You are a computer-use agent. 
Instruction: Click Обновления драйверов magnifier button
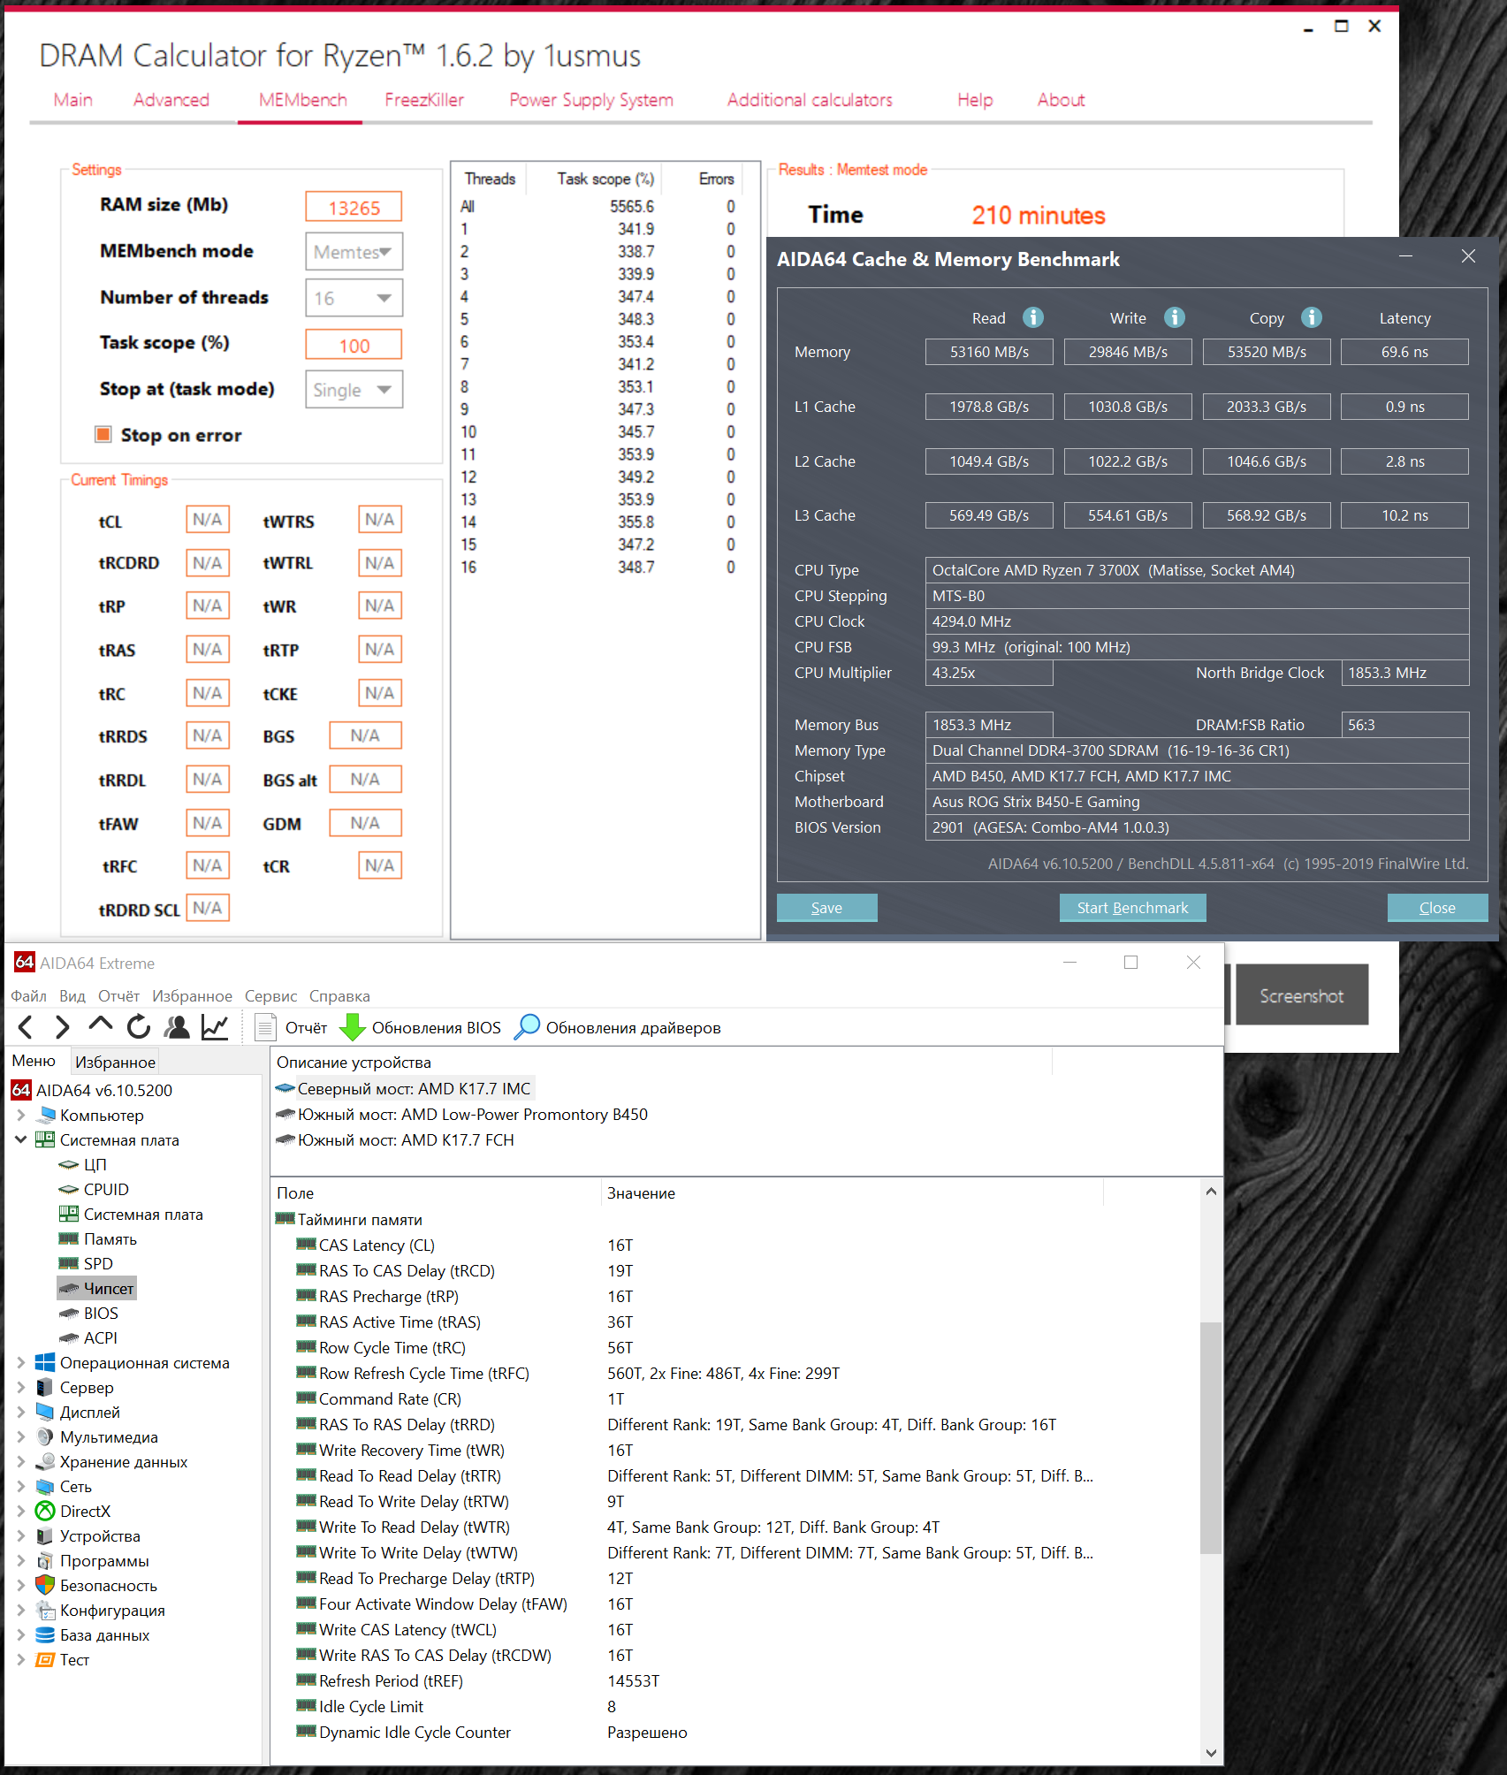pyautogui.click(x=618, y=1028)
